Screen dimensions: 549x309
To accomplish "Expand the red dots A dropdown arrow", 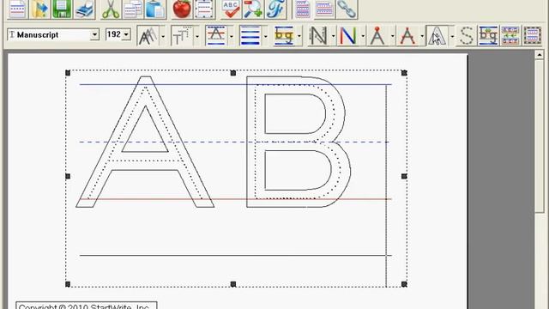I will (x=422, y=36).
